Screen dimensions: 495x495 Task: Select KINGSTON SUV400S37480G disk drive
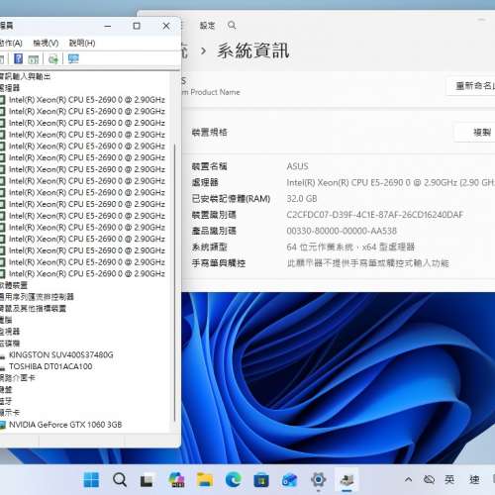click(61, 354)
